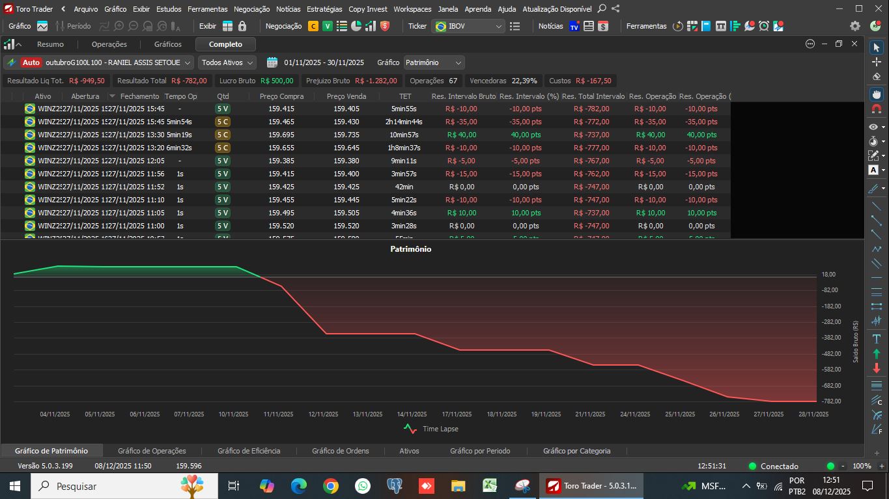
Task: Click Atualização Disponível in the menu bar
Action: (557, 9)
